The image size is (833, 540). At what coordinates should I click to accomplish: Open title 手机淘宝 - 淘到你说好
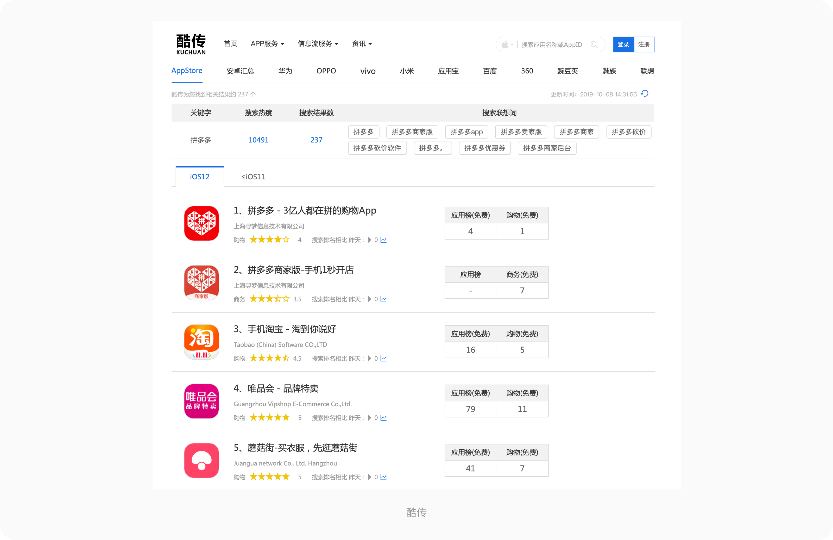(x=285, y=329)
